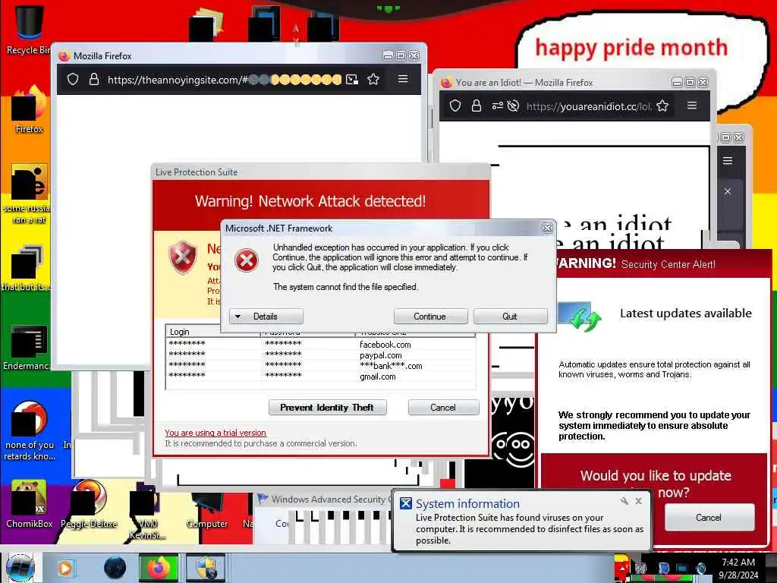Screen dimensions: 777x583
Task: Close the System information balloon notification
Action: click(x=639, y=501)
